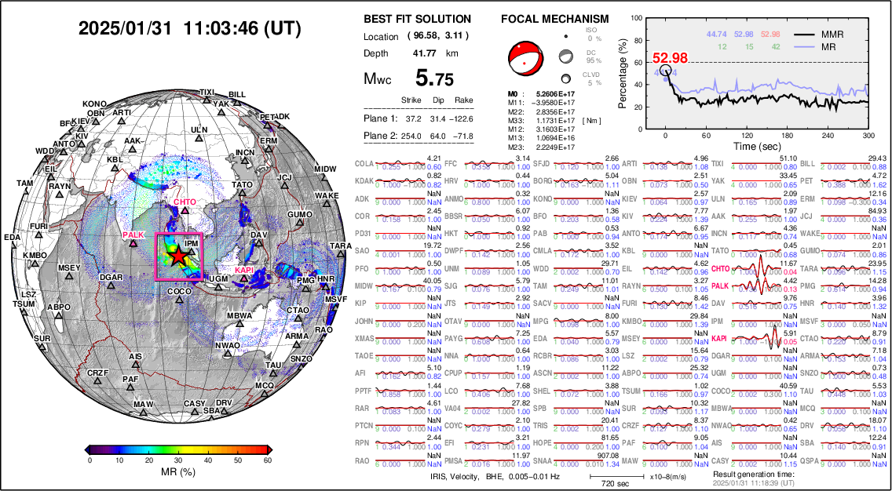Image resolution: width=892 pixels, height=491 pixels.
Task: Click the MSEY station triangle on the globe
Action: (x=69, y=276)
